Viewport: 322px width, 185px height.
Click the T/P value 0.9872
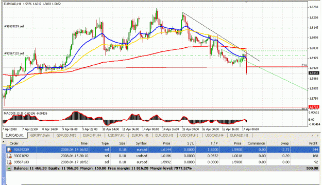213,156
